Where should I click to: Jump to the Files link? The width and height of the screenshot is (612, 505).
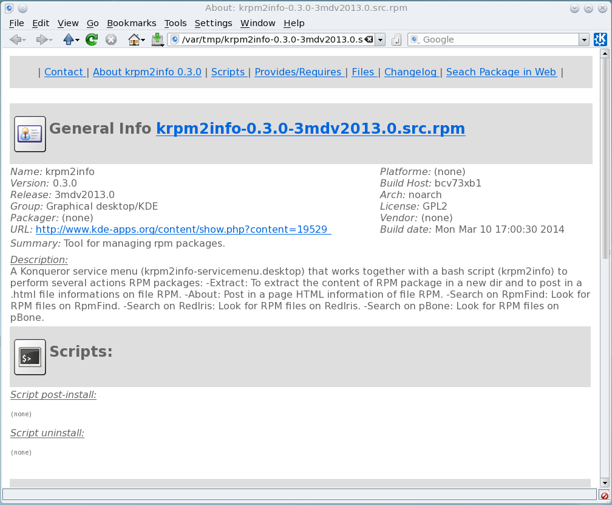tap(364, 72)
